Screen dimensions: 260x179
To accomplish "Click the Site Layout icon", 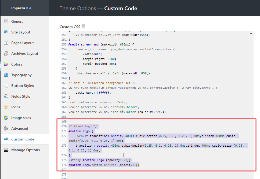I will click(6, 32).
